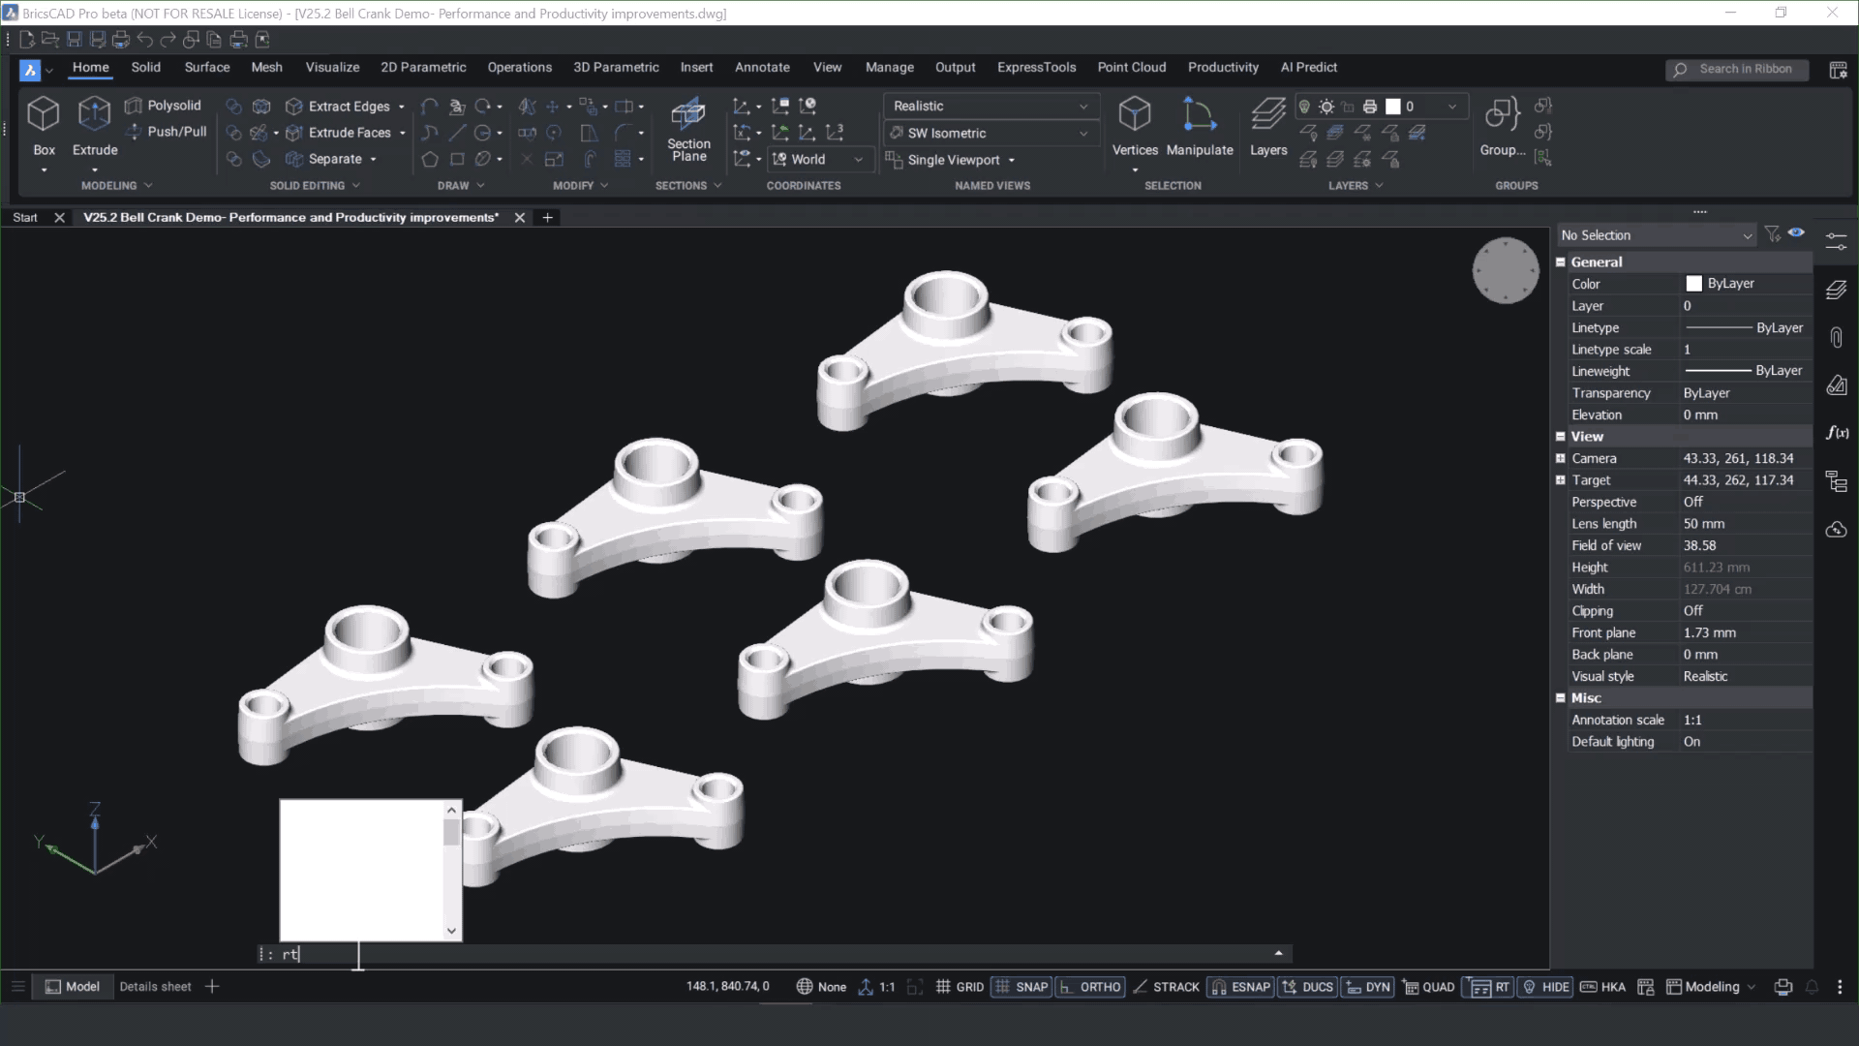Click the f(x) parameters icon in the sidebar
Viewport: 1859px width, 1046px height.
1837,433
